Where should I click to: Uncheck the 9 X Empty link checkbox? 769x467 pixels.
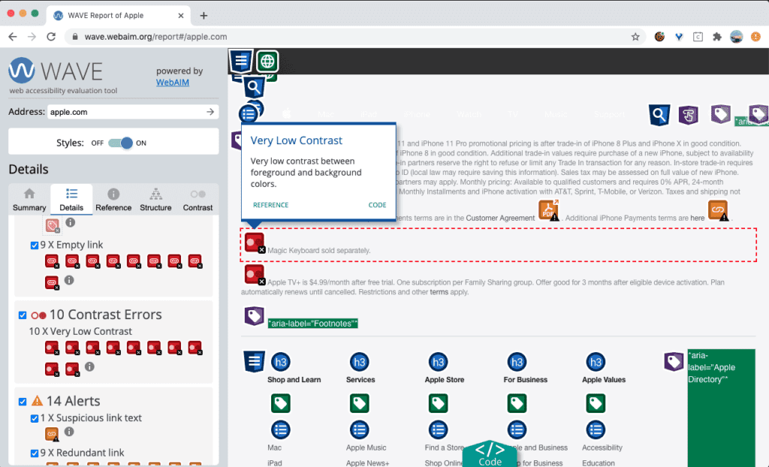35,246
